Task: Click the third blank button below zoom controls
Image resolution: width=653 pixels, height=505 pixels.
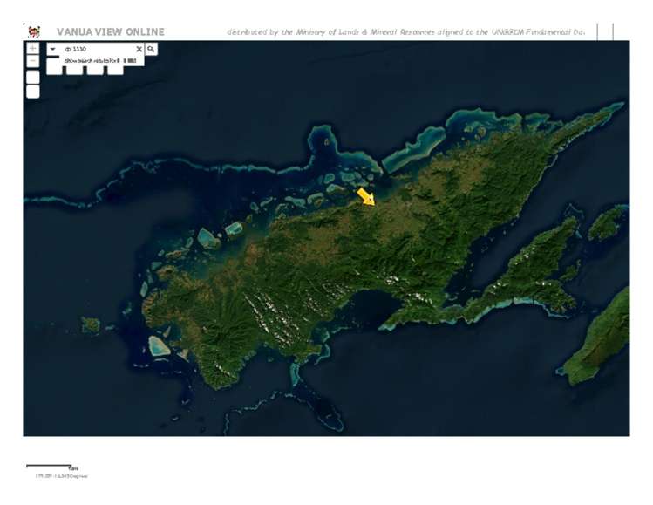Action: tap(32, 77)
